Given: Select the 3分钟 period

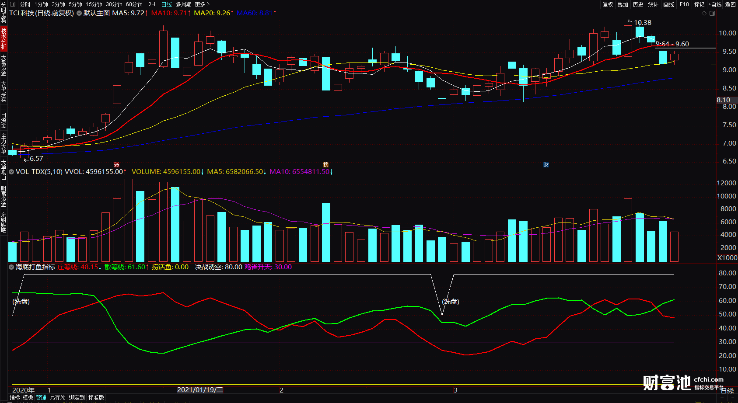Looking at the screenshot, I should 58,4.
